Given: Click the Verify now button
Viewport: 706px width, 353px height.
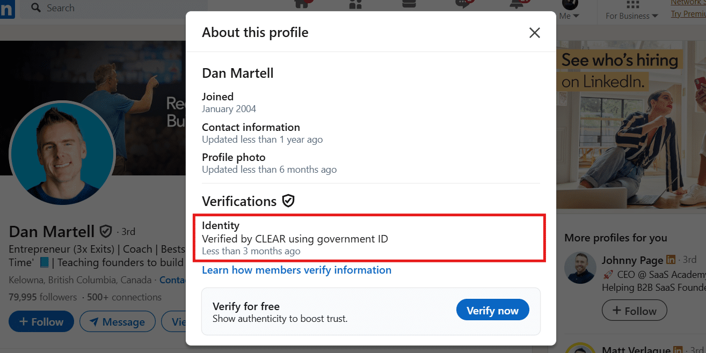Looking at the screenshot, I should point(492,310).
